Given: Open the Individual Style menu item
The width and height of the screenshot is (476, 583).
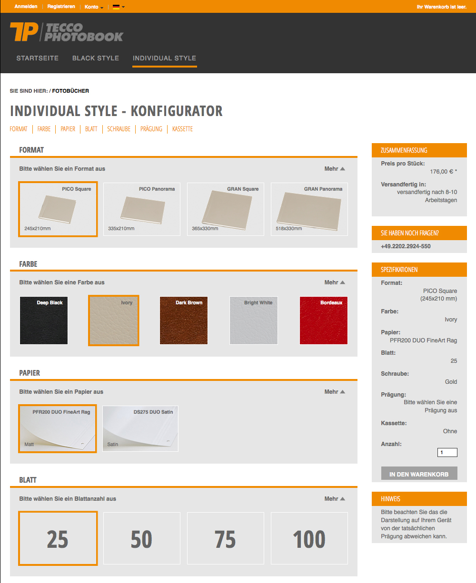Looking at the screenshot, I should click(x=165, y=58).
